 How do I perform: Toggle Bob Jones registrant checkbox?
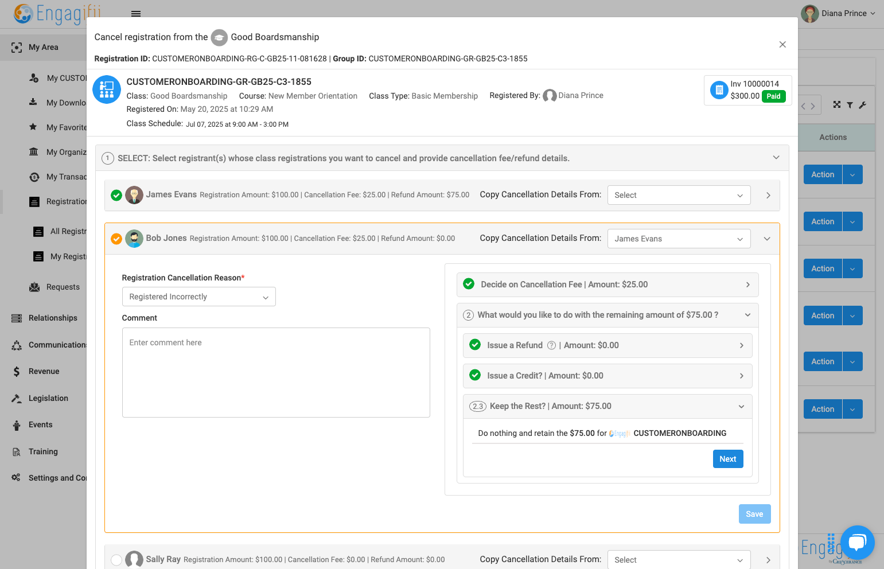[116, 239]
